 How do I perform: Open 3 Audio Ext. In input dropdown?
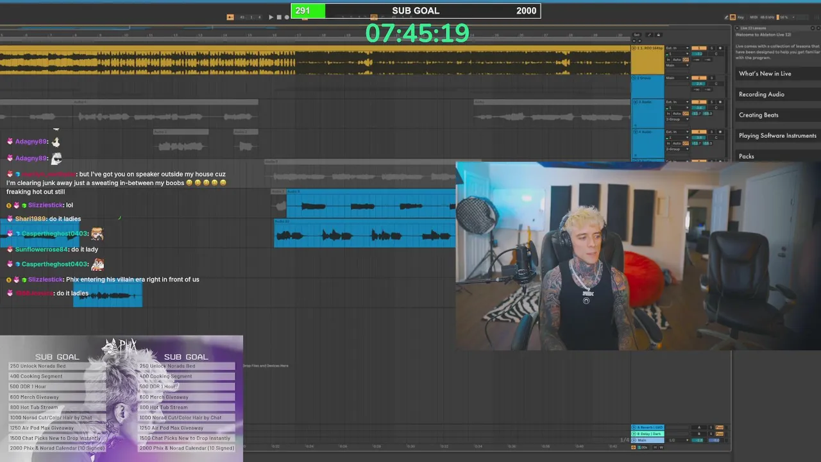(x=677, y=102)
